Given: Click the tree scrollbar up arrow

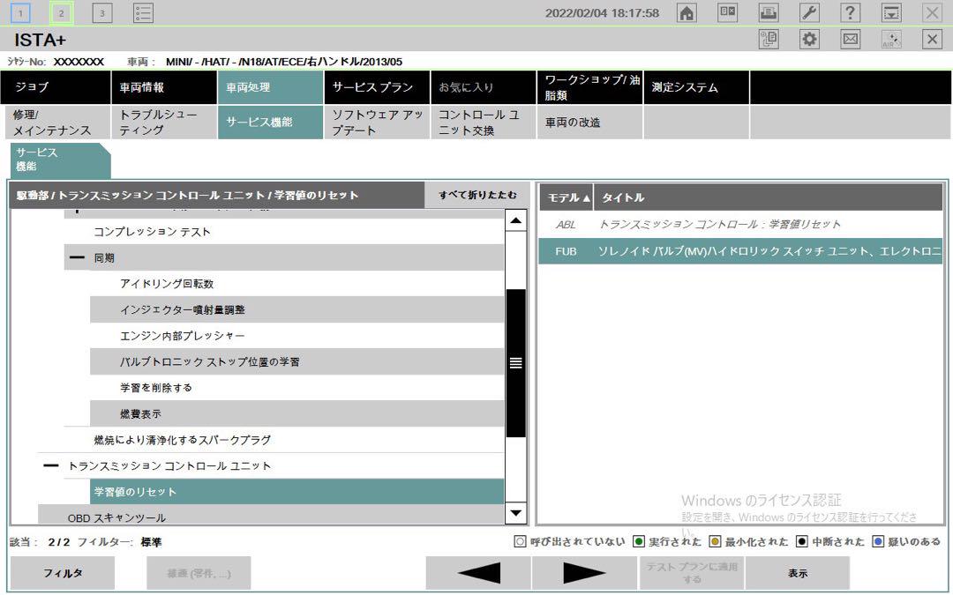Looking at the screenshot, I should [515, 219].
